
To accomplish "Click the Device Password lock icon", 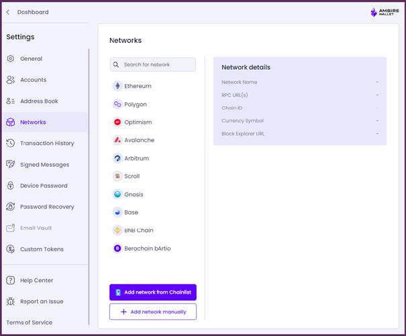I will 10,185.
